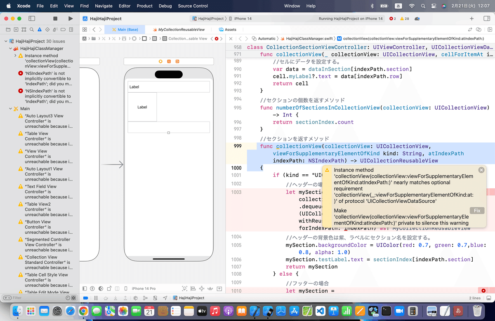
Task: Show the 2 errors indicator
Action: (392, 19)
